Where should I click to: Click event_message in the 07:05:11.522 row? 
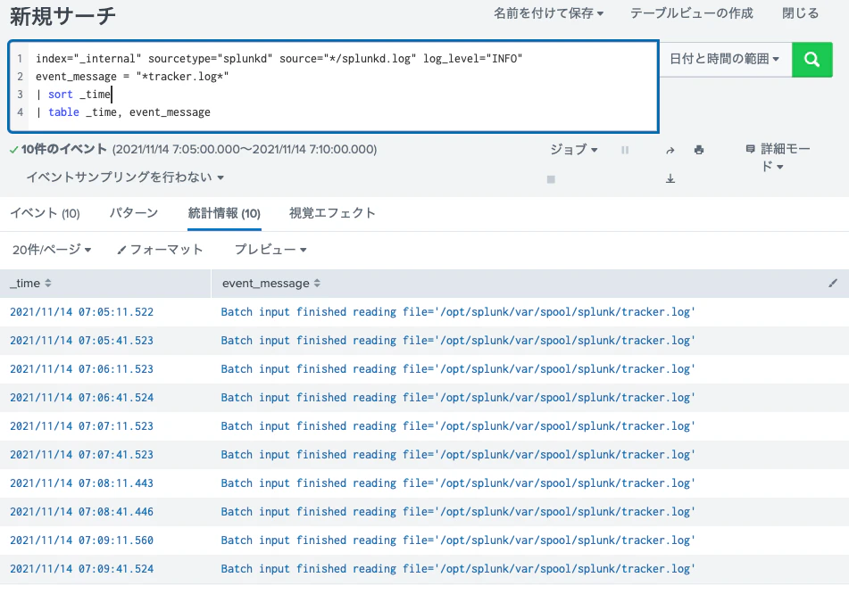(x=457, y=312)
